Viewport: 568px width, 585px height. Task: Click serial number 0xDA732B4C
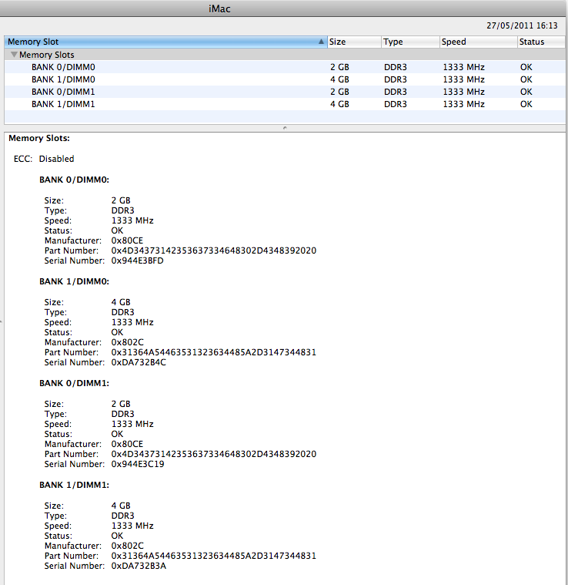click(139, 363)
